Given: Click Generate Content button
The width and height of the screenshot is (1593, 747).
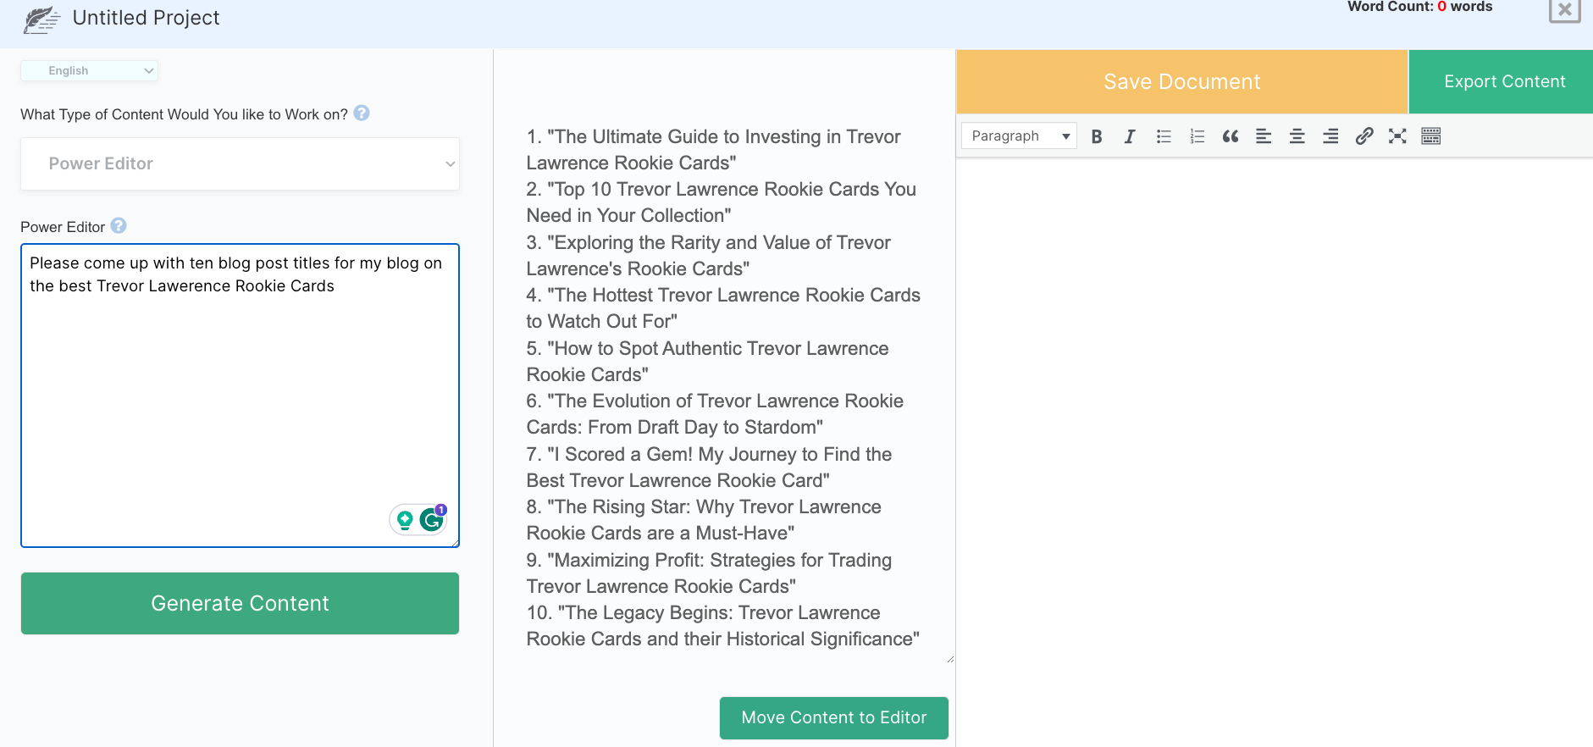Looking at the screenshot, I should tap(240, 603).
